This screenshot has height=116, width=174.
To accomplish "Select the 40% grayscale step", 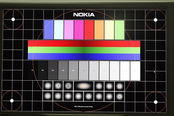I will pos(73,71).
